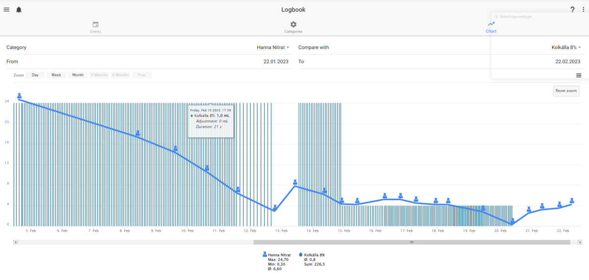Click the chart navigator scrollbar handle

coord(412,242)
